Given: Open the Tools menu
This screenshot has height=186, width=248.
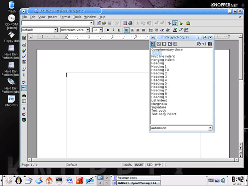Looking at the screenshot, I should (x=77, y=17).
